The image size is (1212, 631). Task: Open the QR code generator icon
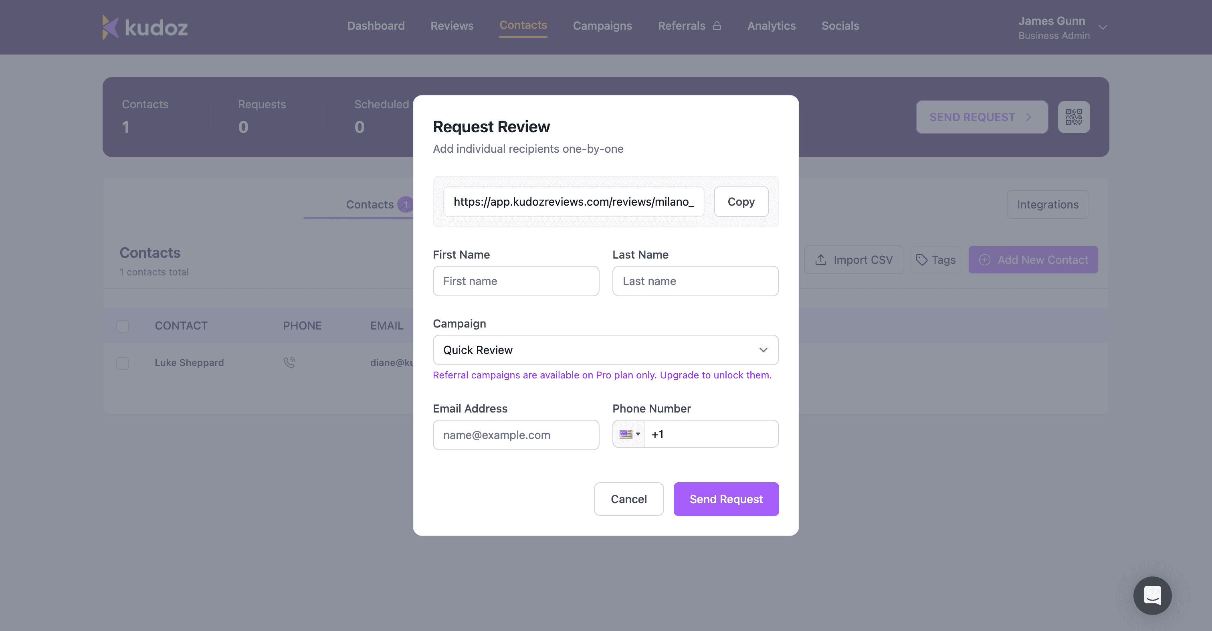coord(1074,117)
